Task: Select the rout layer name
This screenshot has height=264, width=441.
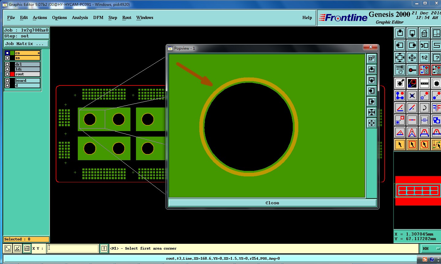Action: (28, 74)
